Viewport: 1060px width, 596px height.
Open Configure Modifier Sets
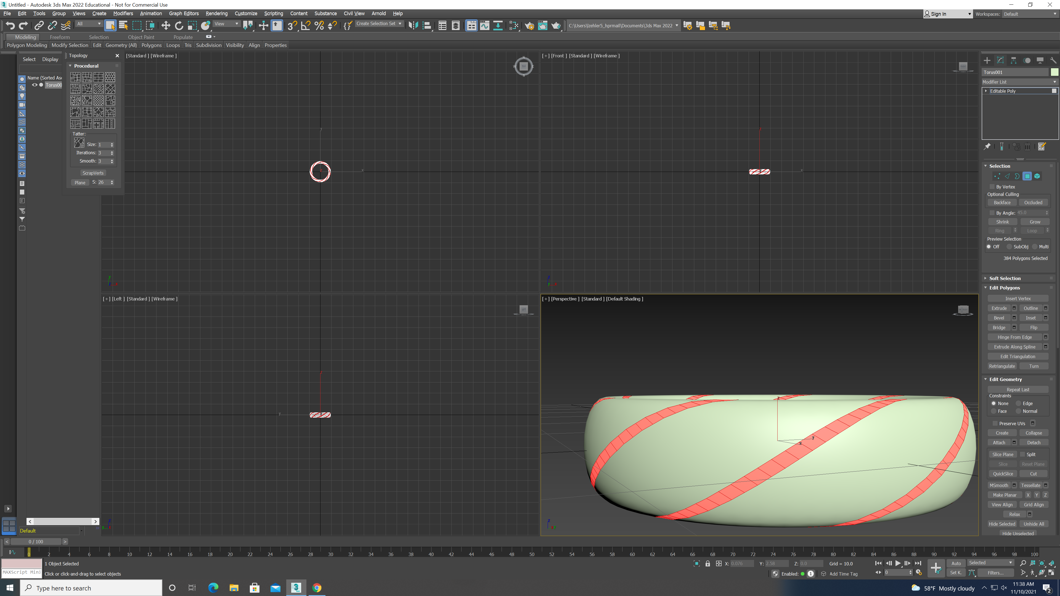point(1042,147)
